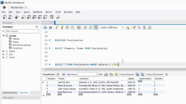Select the 'Maria de Souza' cell
This screenshot has height=104, width=186.
click(67, 86)
